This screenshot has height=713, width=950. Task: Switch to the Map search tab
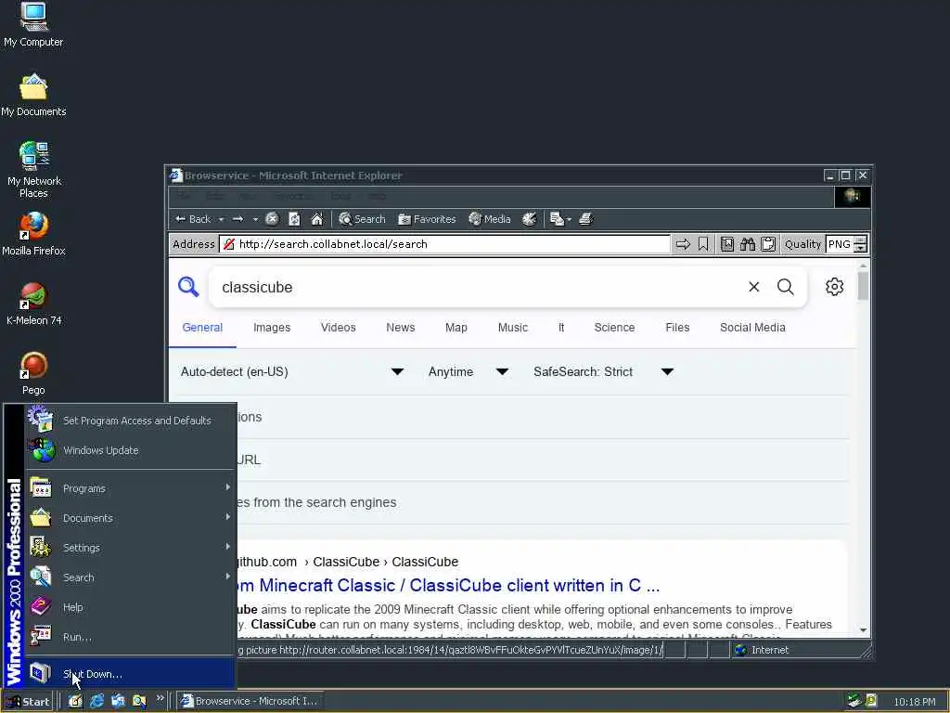tap(456, 328)
